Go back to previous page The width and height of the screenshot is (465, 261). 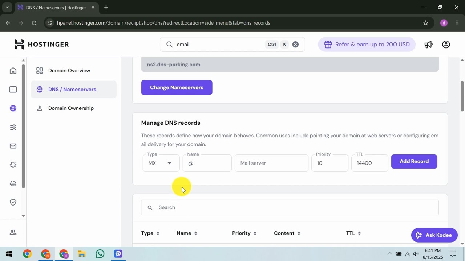click(8, 23)
